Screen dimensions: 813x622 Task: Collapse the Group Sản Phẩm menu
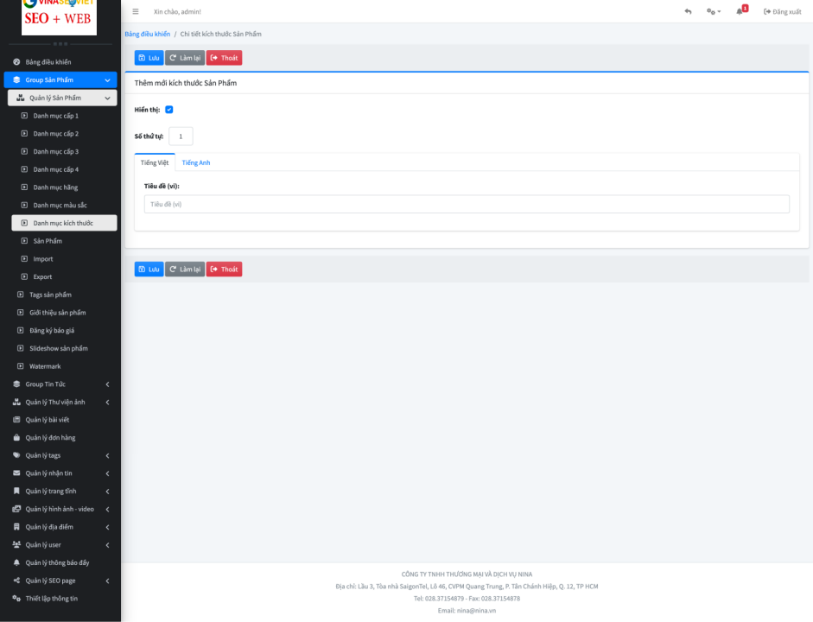[60, 79]
